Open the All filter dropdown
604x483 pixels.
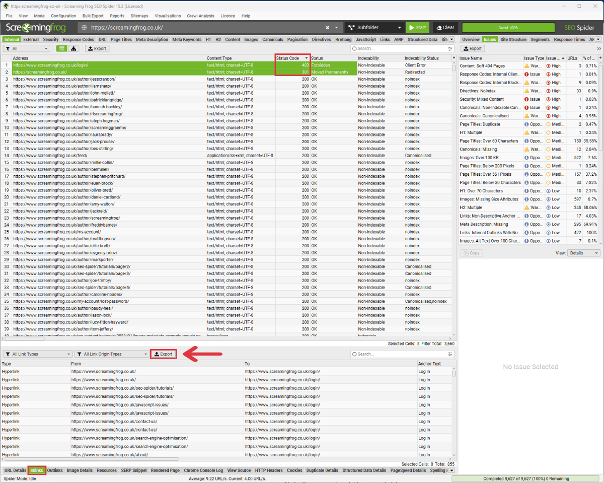[27, 49]
